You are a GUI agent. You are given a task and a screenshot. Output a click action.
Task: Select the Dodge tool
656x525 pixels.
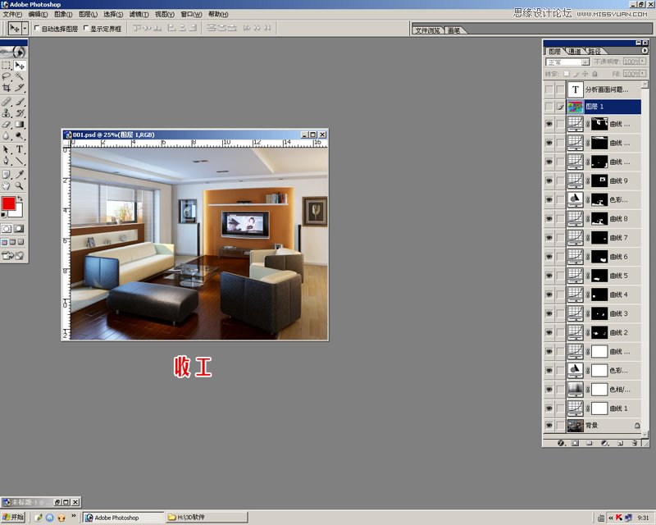pos(20,135)
